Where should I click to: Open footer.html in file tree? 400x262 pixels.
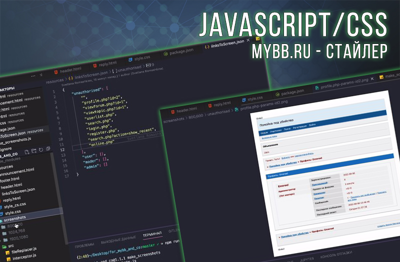coord(9,179)
